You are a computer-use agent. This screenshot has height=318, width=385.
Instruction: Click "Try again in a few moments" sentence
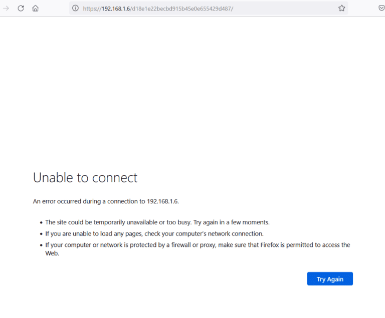coord(235,222)
